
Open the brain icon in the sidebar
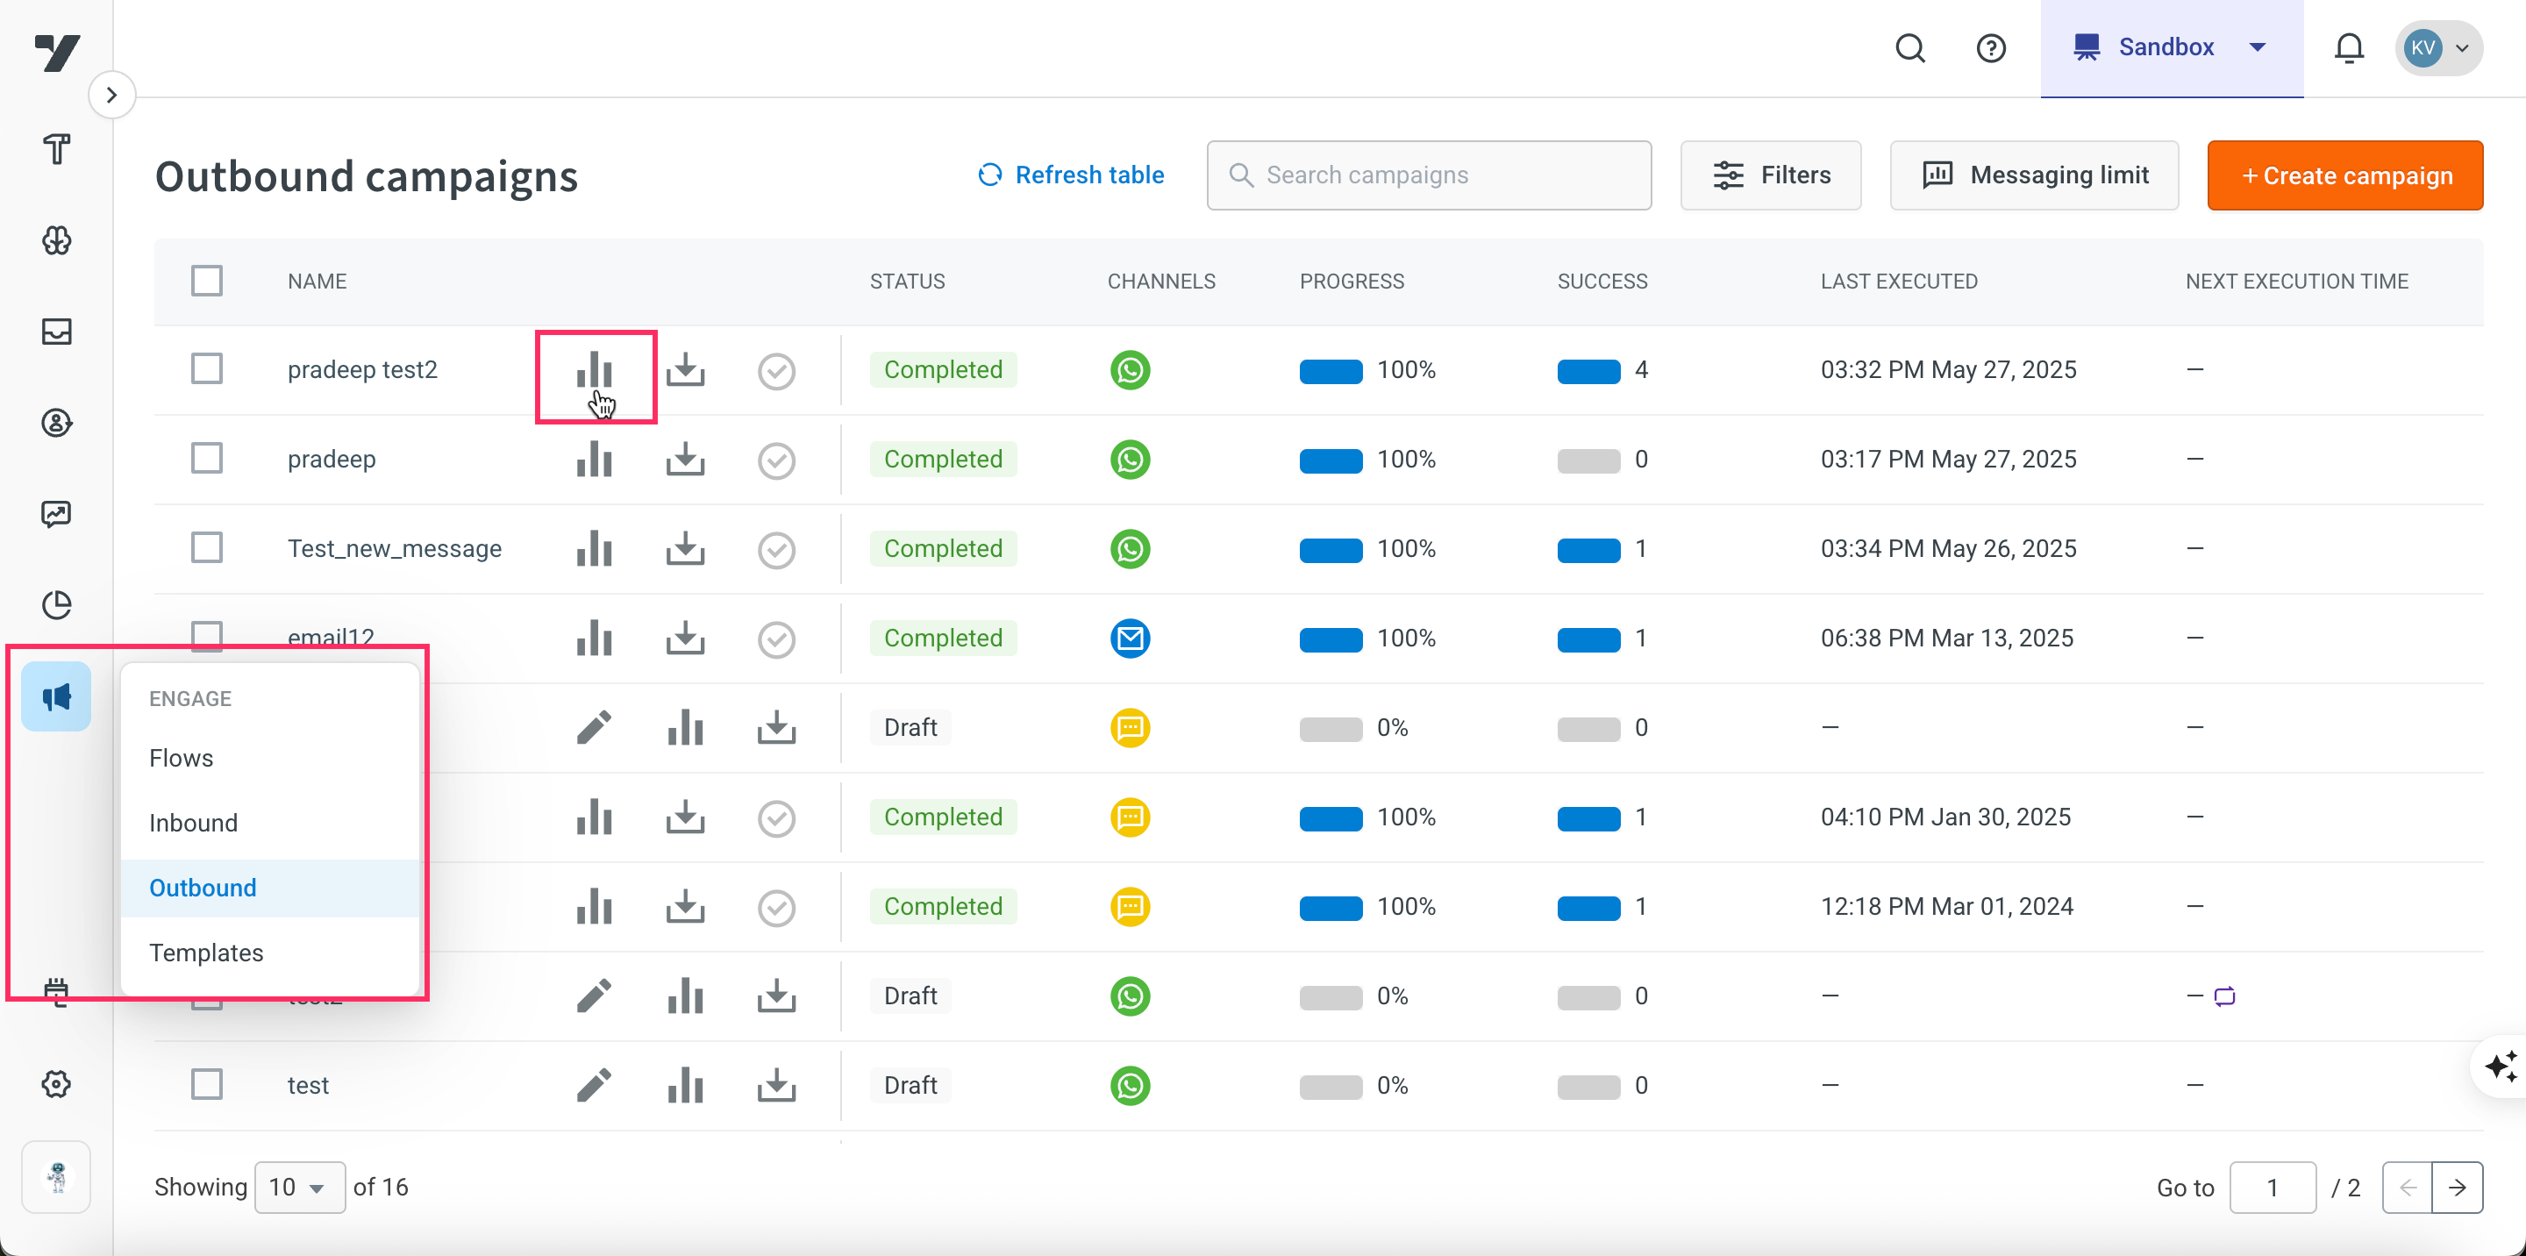point(56,240)
